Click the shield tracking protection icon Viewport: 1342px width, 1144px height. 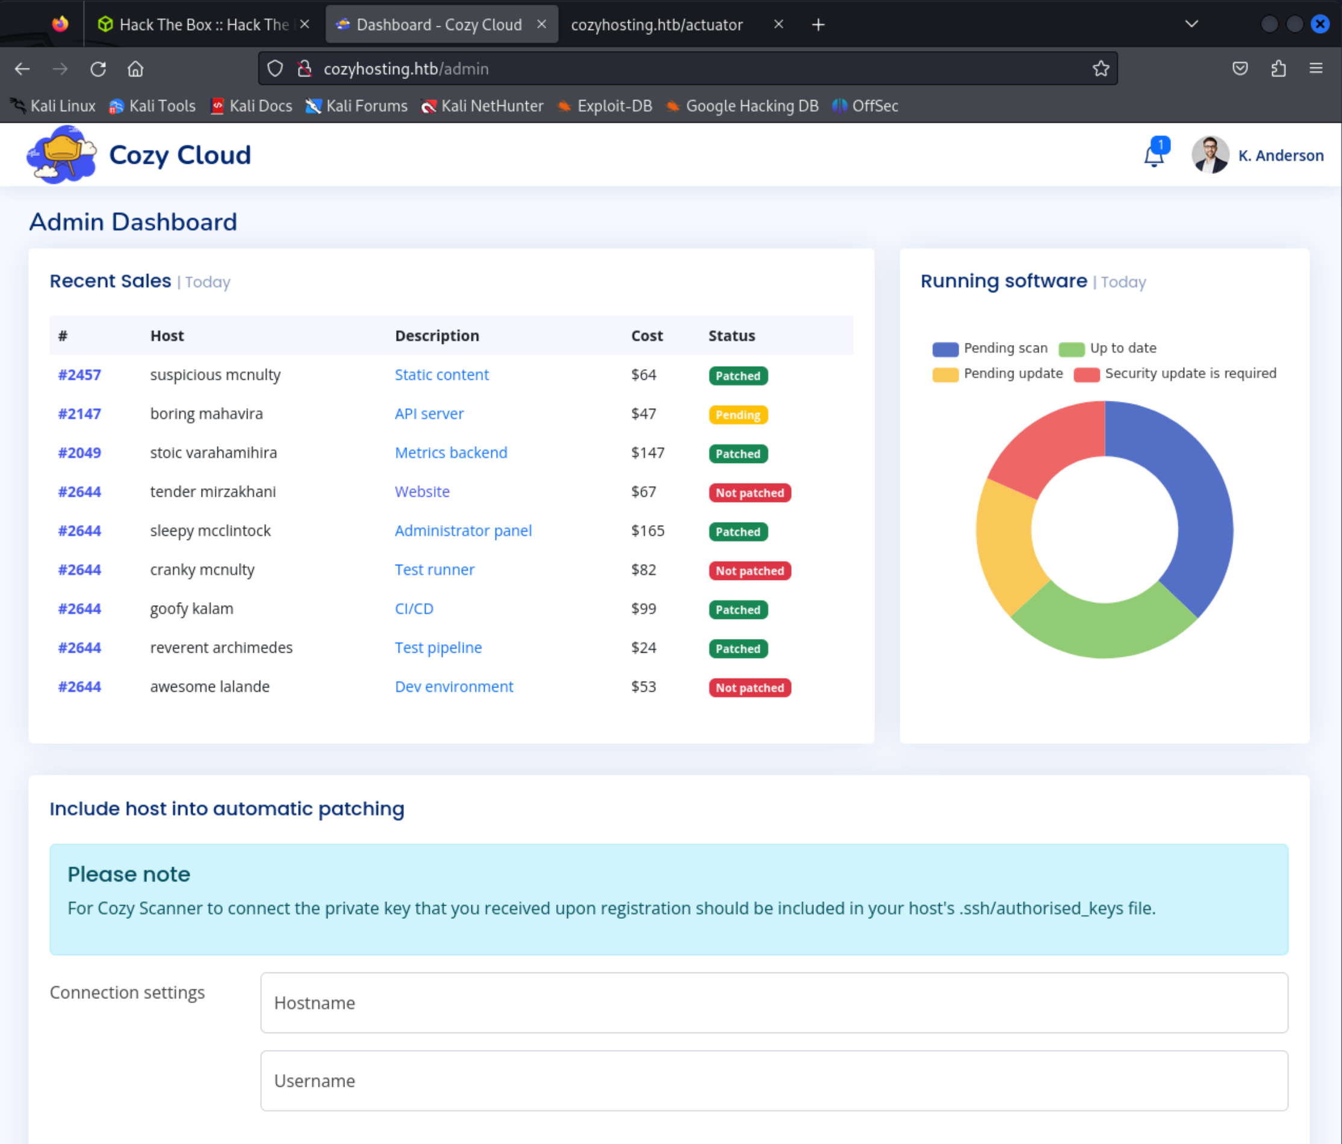click(x=275, y=69)
